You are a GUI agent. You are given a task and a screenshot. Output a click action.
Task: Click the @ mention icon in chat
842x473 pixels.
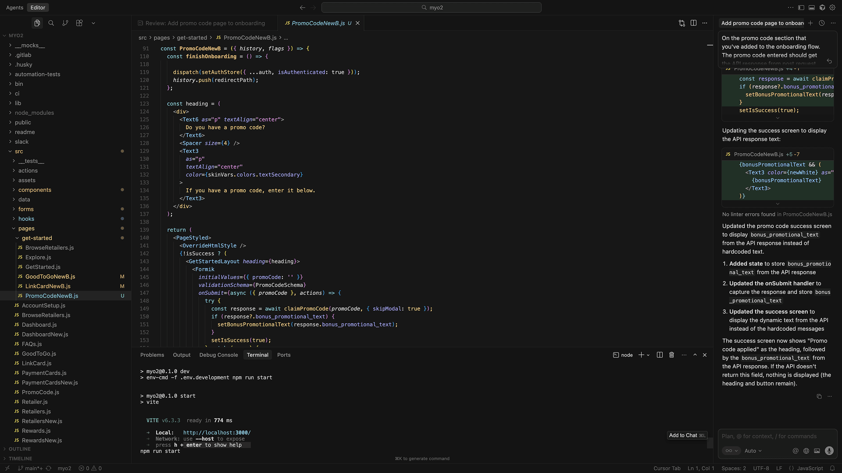(795, 451)
